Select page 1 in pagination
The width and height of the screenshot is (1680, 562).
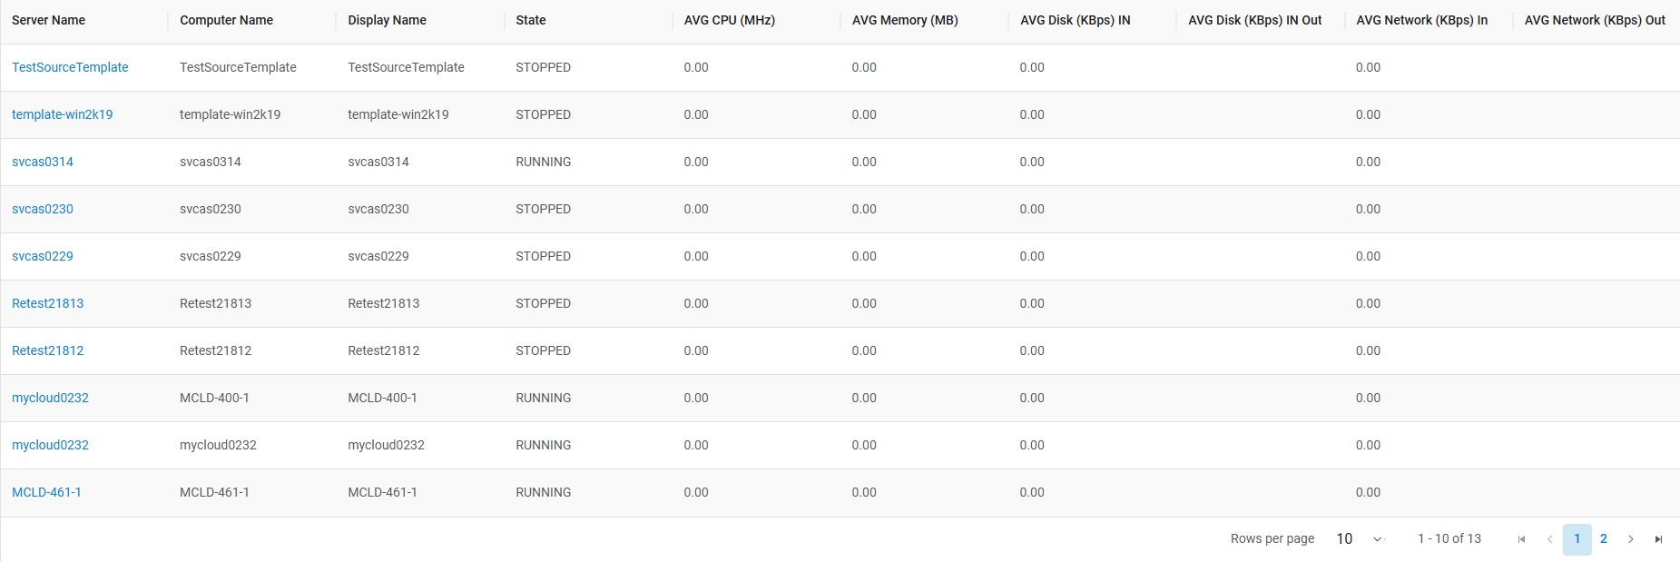click(x=1577, y=539)
